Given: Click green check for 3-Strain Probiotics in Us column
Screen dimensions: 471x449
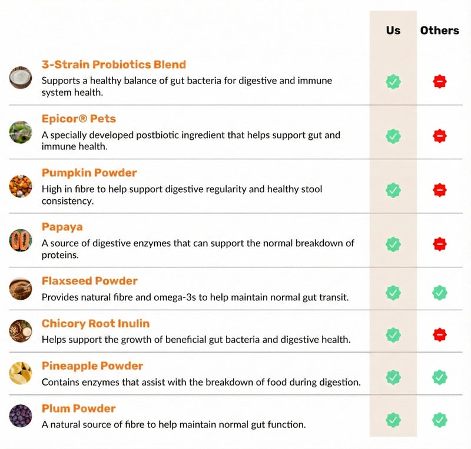Looking at the screenshot, I should tap(393, 82).
